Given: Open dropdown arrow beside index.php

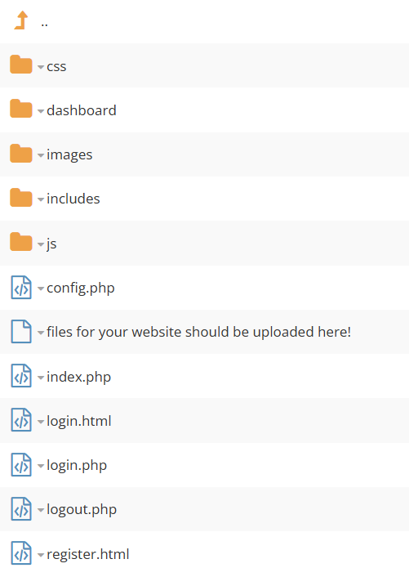Looking at the screenshot, I should [41, 378].
